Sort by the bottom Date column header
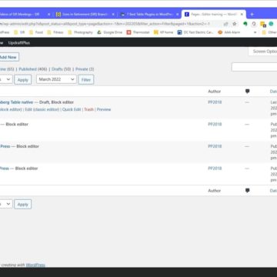This screenshot has height=277, width=277. [x=273, y=191]
